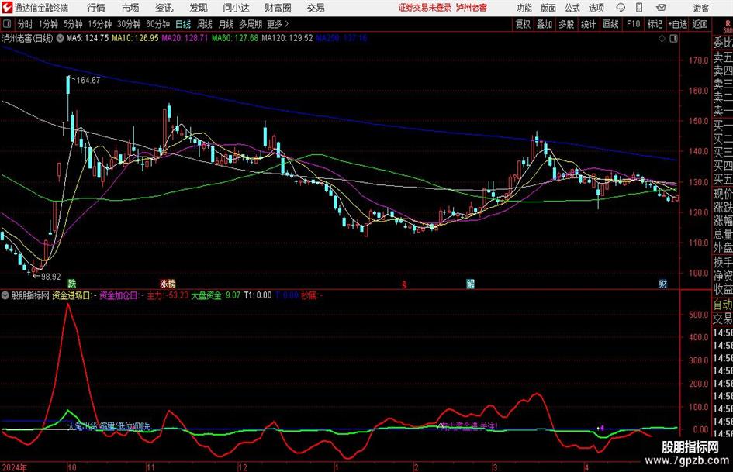Click the 多股 toolbar button
The width and height of the screenshot is (733, 472).
[566, 24]
